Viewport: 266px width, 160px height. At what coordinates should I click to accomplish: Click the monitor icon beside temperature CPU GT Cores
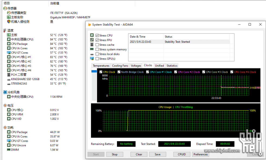coord(9,52)
